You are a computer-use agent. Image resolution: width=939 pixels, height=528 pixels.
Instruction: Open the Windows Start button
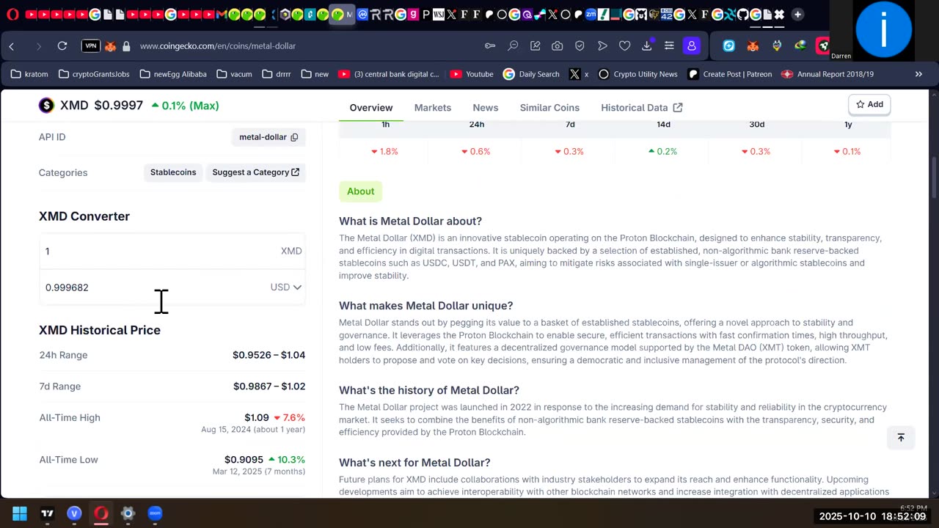pyautogui.click(x=20, y=513)
